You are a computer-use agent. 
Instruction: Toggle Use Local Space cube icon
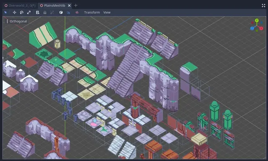pyautogui.click(x=61, y=13)
